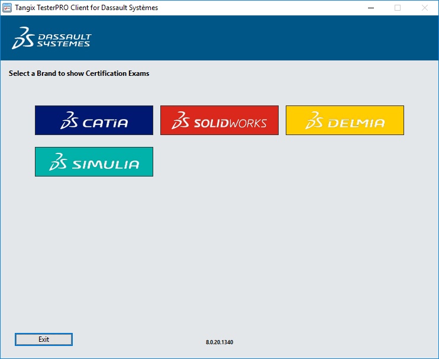Open DELMIA certification exams
The height and width of the screenshot is (359, 439).
click(345, 120)
